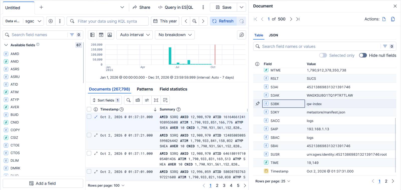Switch to the Patterns tab
Viewport: 401px width, 190px height.
click(x=145, y=89)
